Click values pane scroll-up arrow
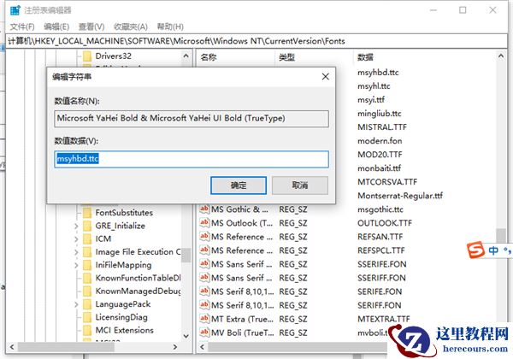513x359 pixels. (501, 56)
